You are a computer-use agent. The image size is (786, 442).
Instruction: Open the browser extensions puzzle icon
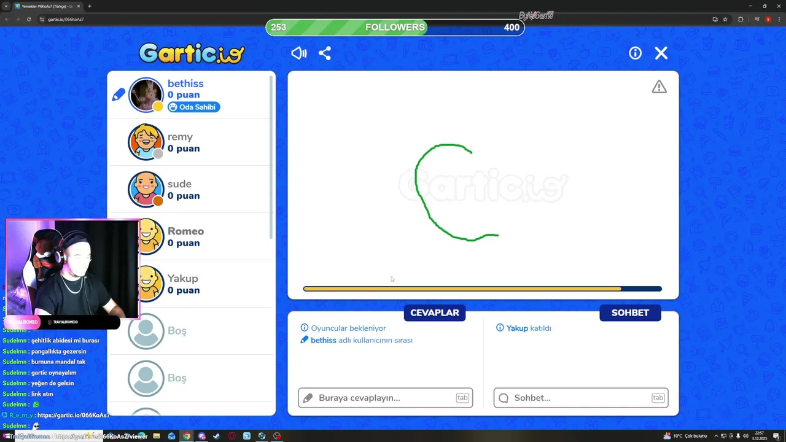coord(741,19)
